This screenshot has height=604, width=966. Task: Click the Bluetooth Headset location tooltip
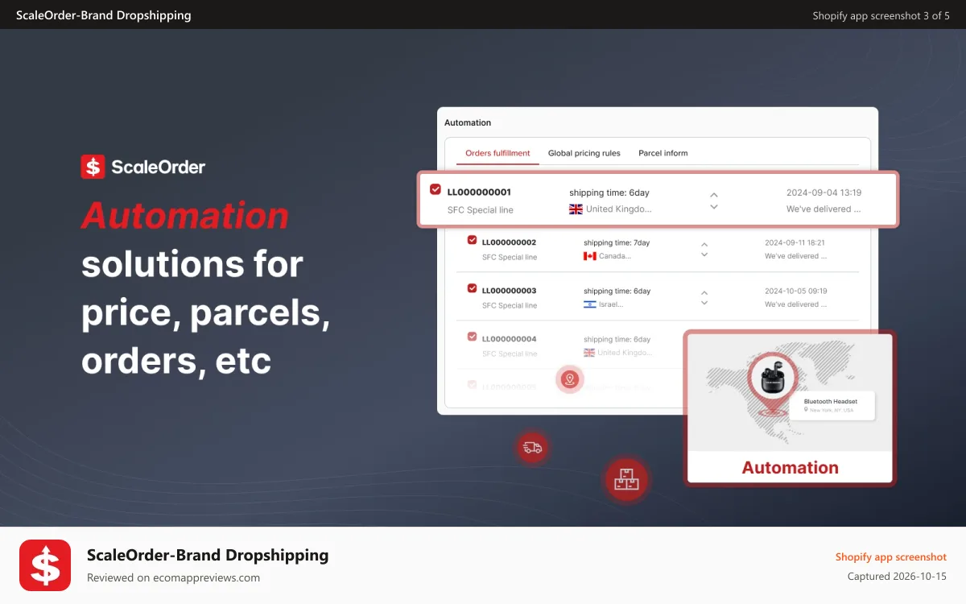tap(832, 406)
